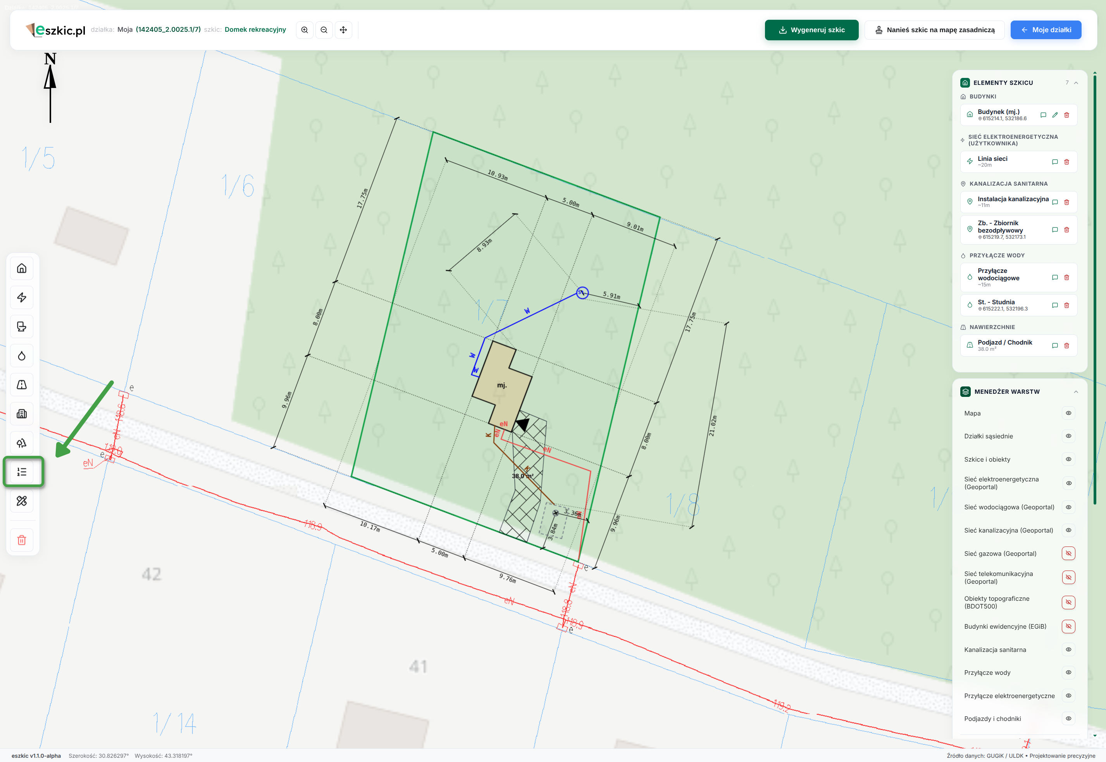Select the trees greenery tool
The image size is (1106, 762).
21,443
